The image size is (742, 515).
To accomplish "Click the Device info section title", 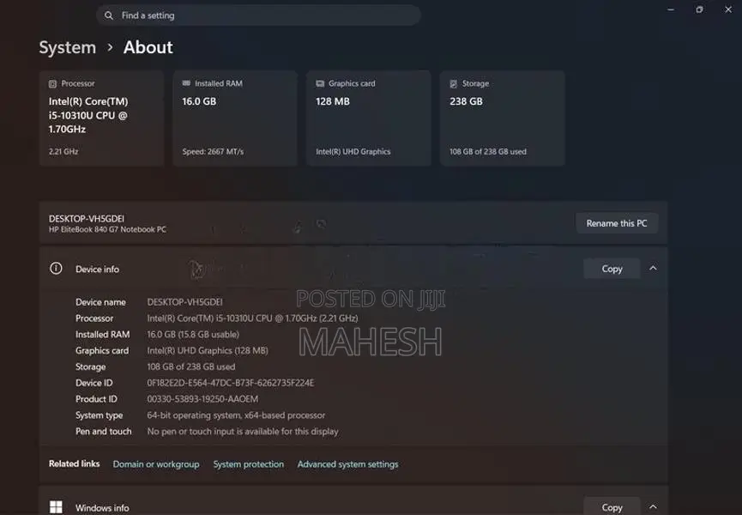I will point(98,269).
